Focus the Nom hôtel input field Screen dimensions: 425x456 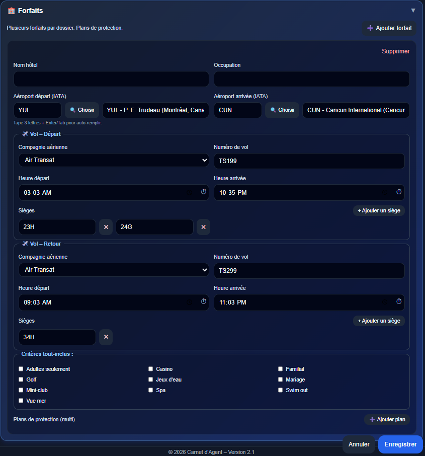[x=111, y=79]
